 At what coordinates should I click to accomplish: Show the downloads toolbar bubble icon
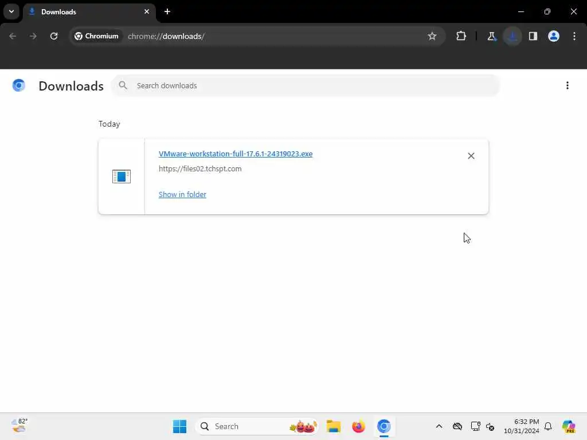(512, 36)
